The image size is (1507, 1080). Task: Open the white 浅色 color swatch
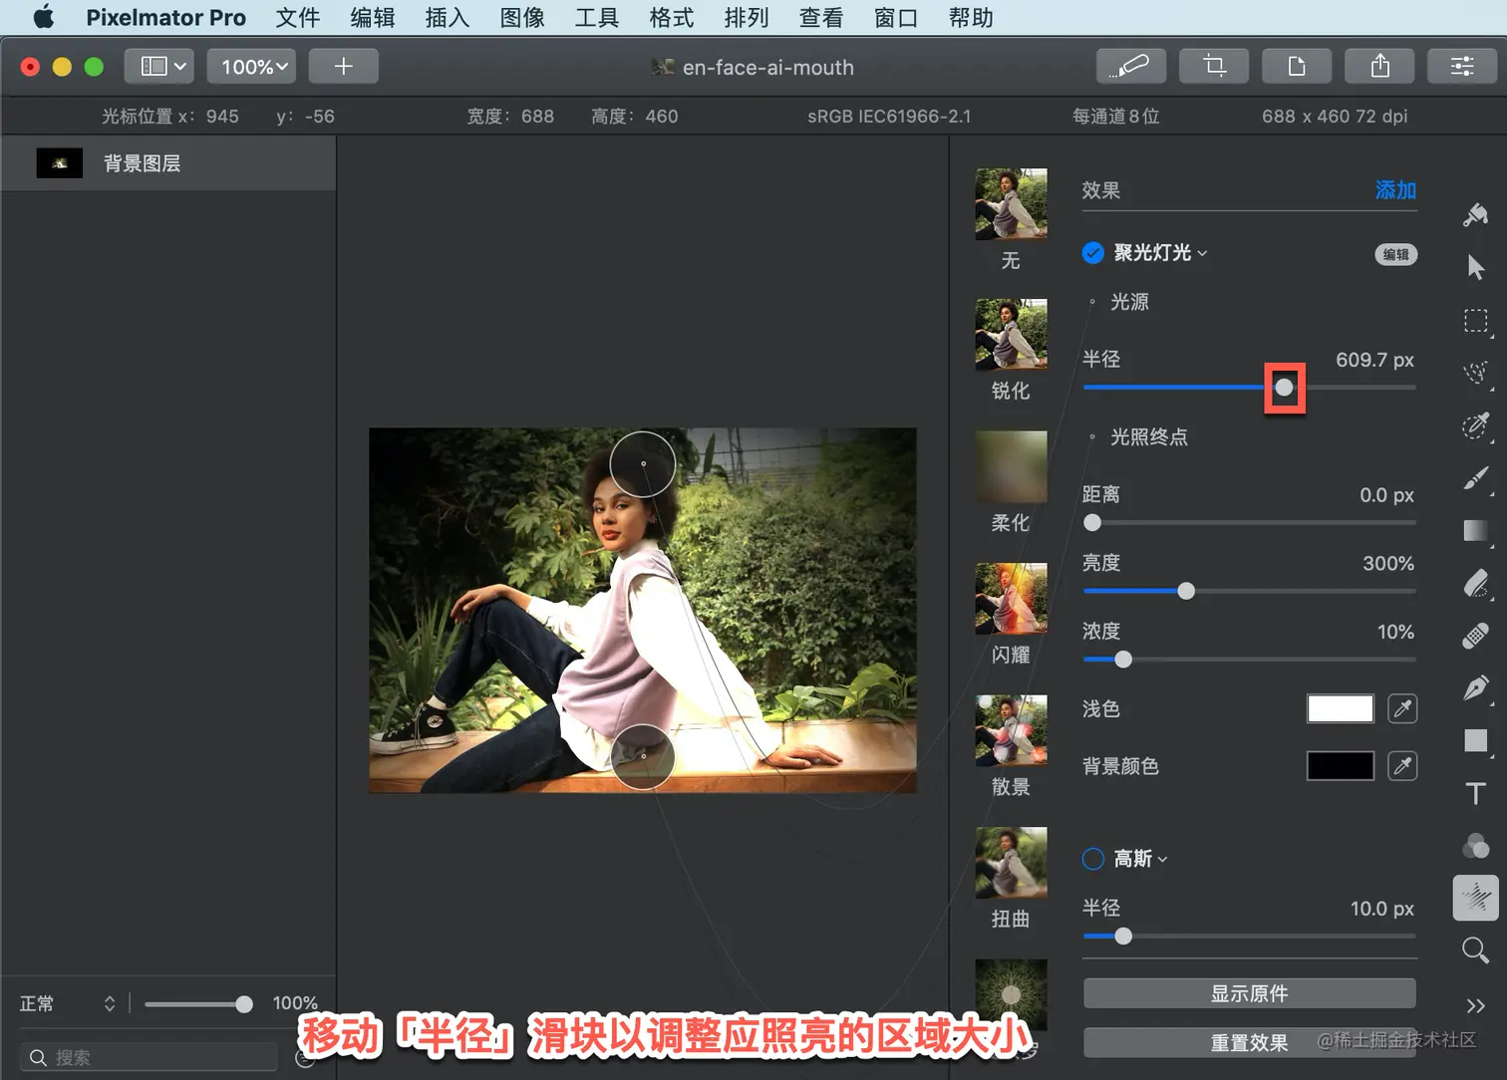1341,708
